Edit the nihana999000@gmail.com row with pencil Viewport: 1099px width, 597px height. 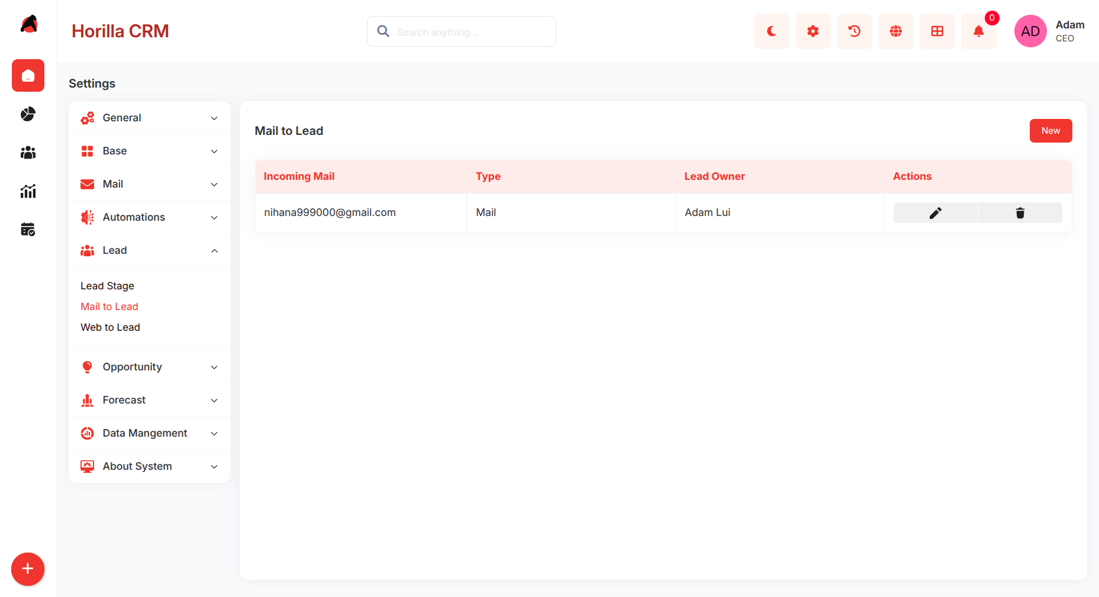point(936,213)
